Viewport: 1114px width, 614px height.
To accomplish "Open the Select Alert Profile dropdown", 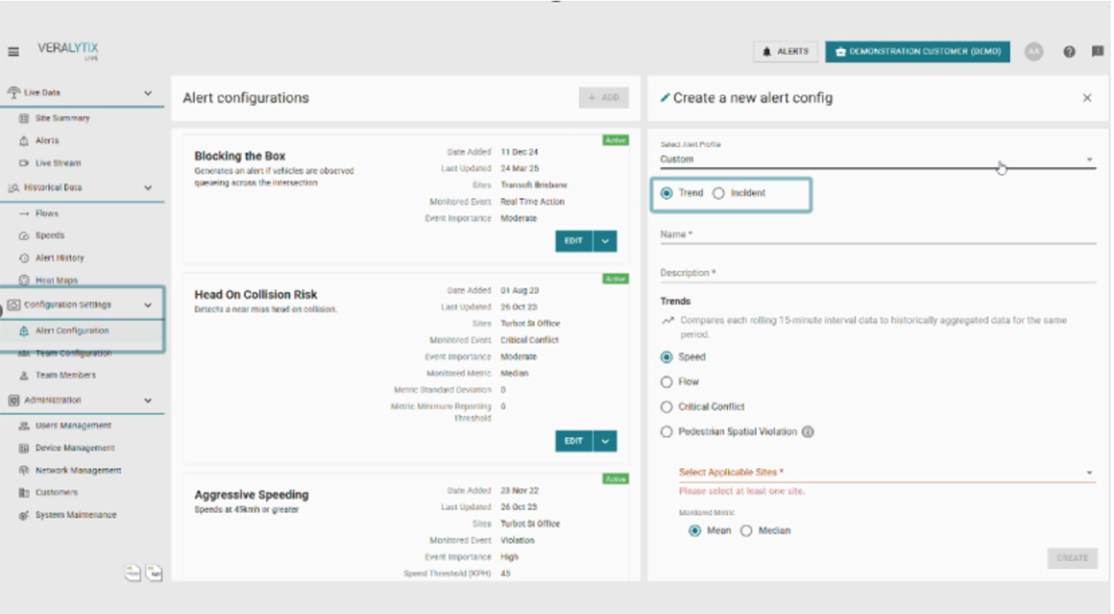I will [x=876, y=160].
